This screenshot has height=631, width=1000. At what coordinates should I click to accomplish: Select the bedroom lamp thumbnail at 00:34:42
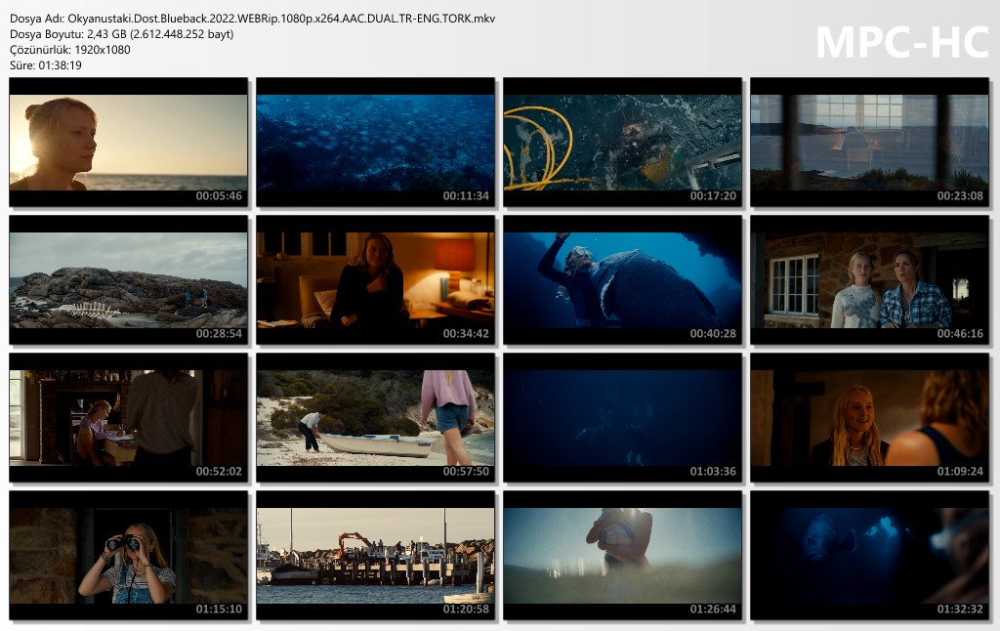click(376, 280)
